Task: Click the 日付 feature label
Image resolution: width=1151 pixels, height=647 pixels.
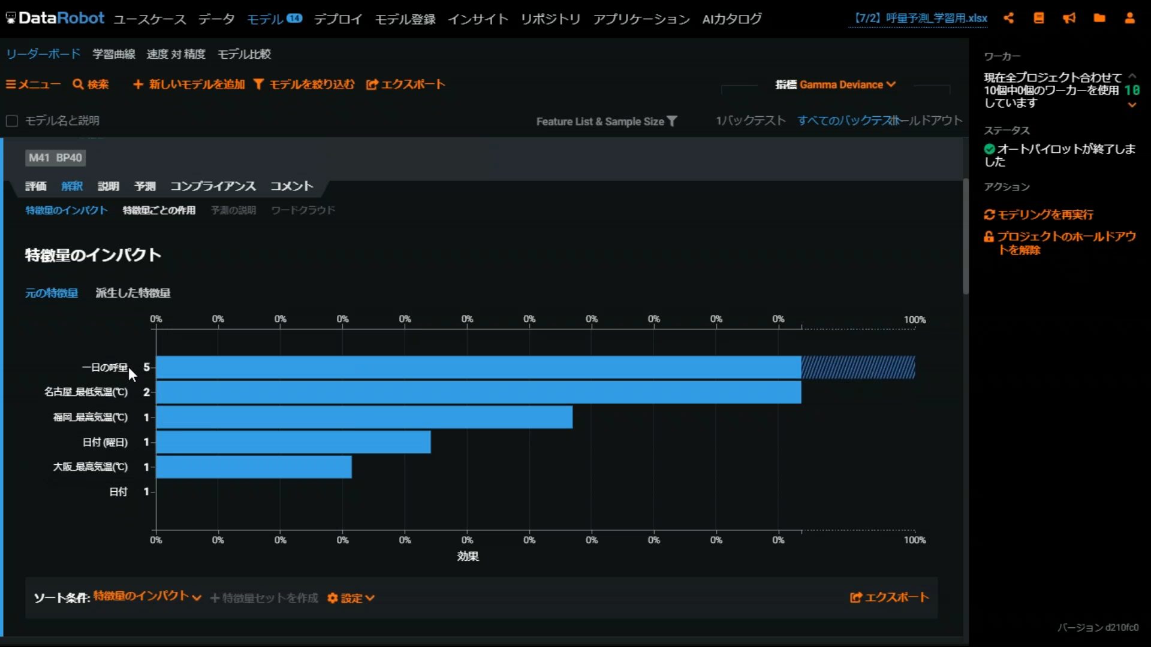Action: point(118,492)
